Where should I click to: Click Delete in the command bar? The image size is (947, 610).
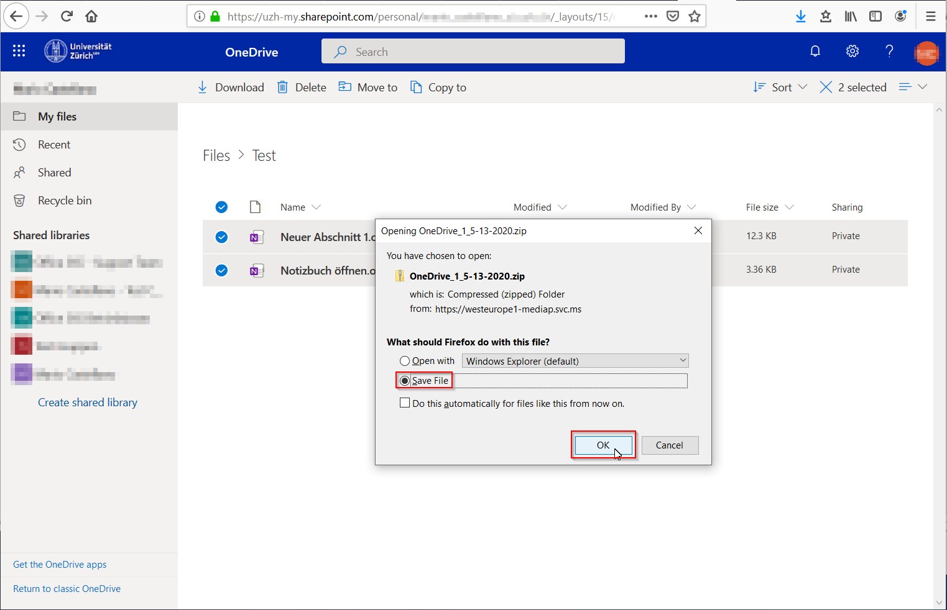coord(302,87)
